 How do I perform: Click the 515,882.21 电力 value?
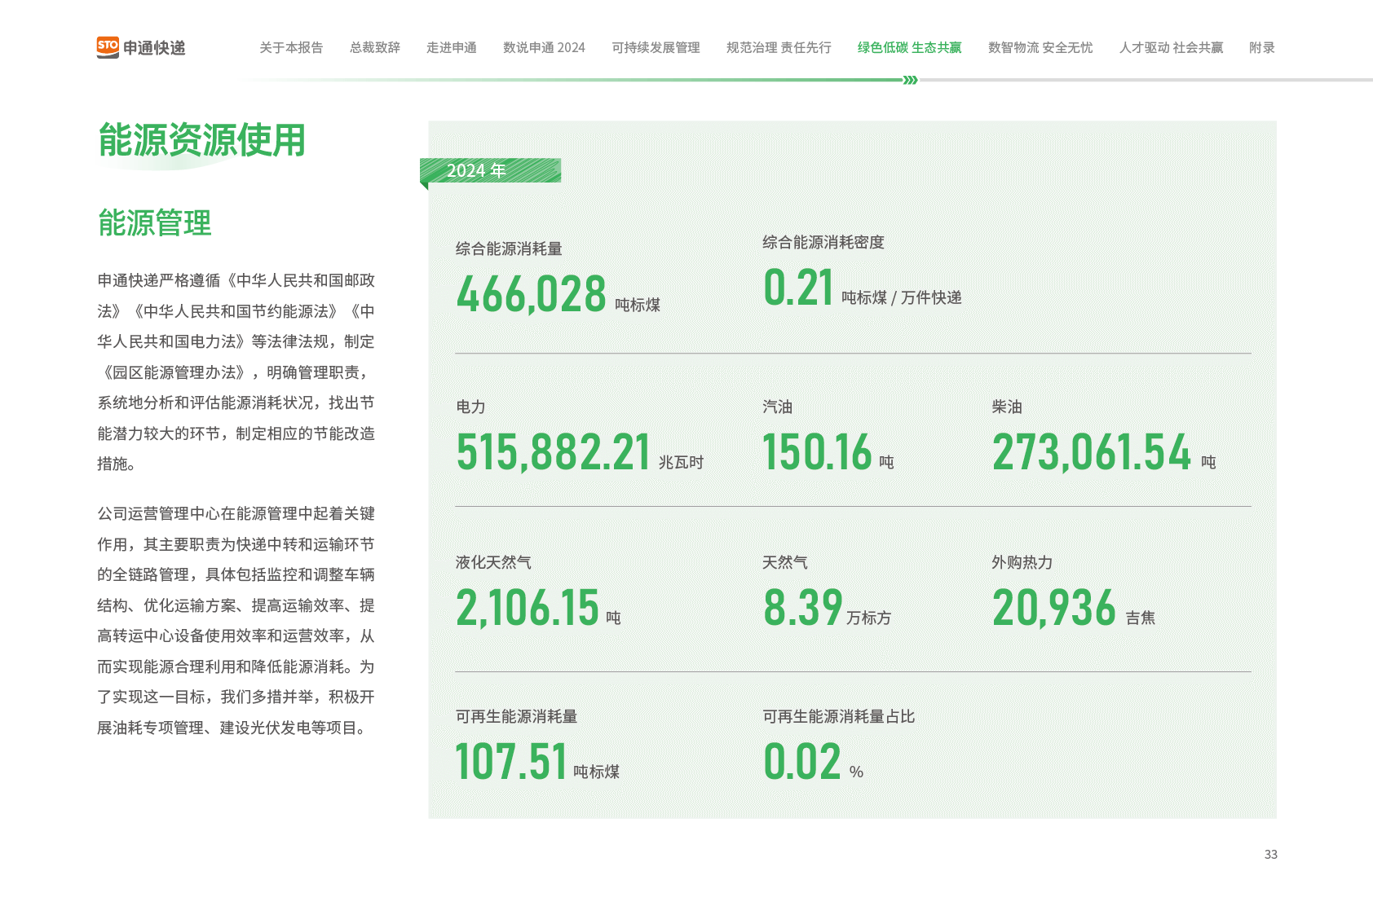coord(553,452)
